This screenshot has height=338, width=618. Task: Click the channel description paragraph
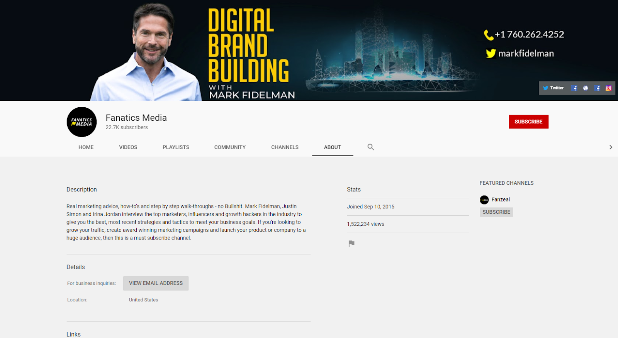[x=186, y=222]
